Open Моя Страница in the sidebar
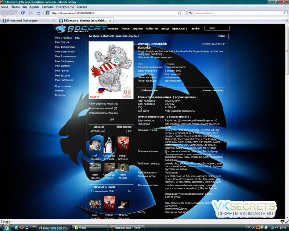The height and width of the screenshot is (231, 289). coord(64,38)
